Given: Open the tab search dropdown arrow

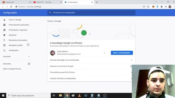Looking at the screenshot, I should (x=156, y=2).
